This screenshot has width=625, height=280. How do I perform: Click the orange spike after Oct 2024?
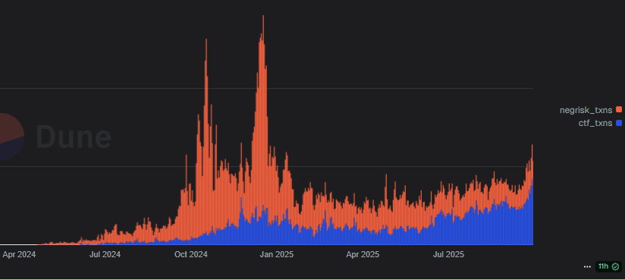click(206, 136)
